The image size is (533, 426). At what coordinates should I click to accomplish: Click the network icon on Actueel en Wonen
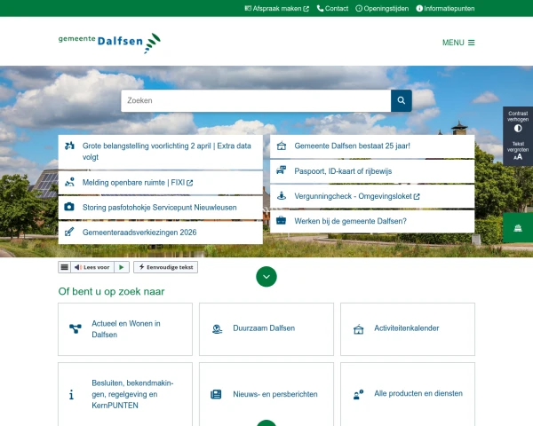[x=76, y=329]
